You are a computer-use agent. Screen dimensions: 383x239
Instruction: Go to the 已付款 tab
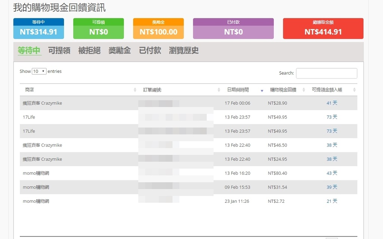pos(150,50)
